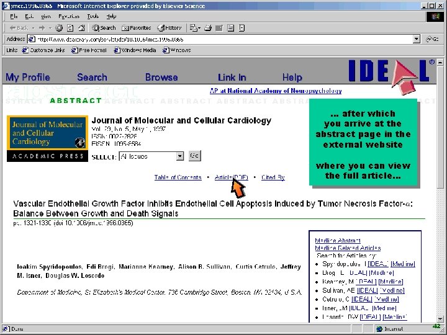Click the Windows links bar shortcut
Screen dimensions: 447x335
point(177,50)
